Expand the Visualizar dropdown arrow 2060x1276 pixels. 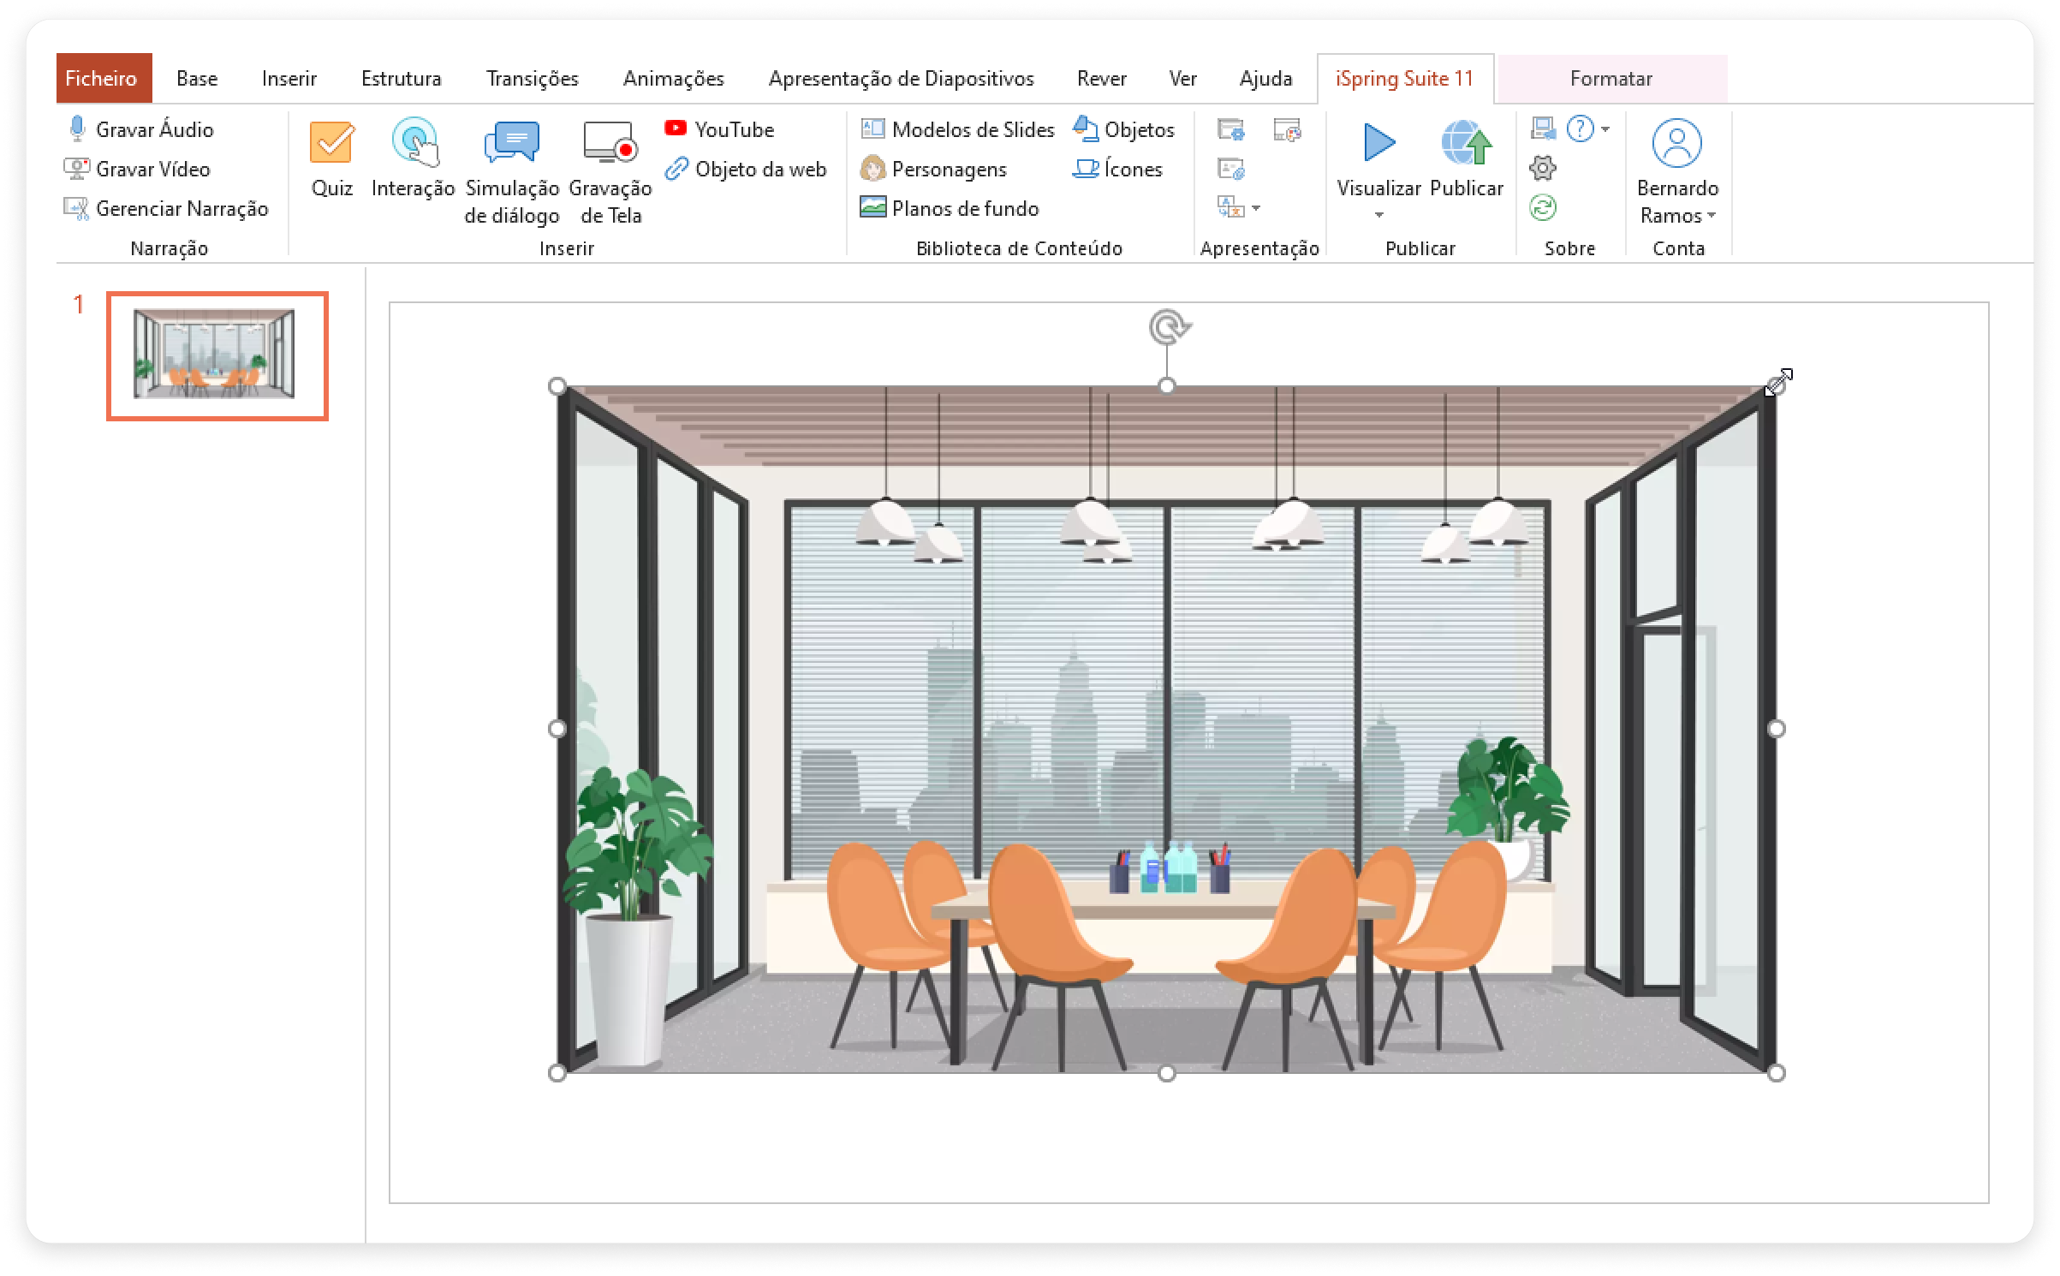point(1378,215)
